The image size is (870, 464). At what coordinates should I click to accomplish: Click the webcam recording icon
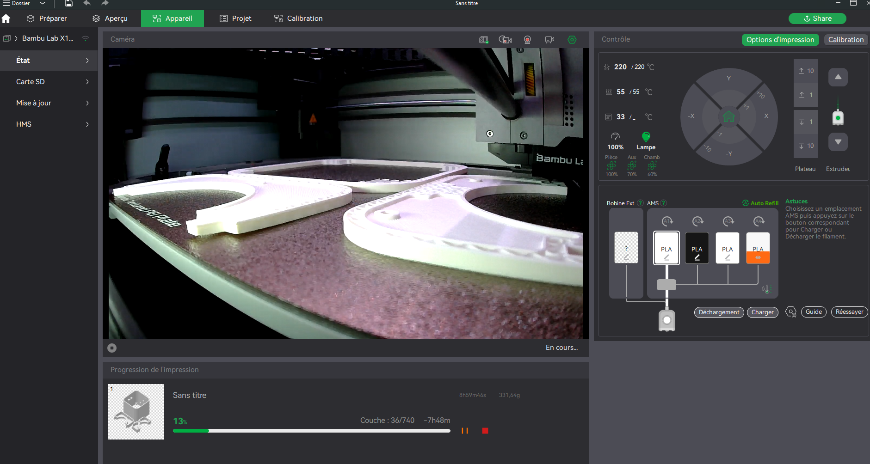pos(527,40)
